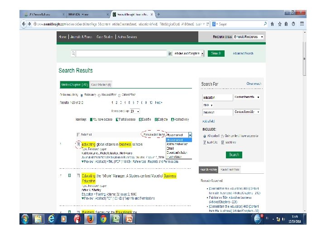The width and height of the screenshot is (326, 245).
Task: Click Backfile icon beside second result
Action: pos(69,176)
